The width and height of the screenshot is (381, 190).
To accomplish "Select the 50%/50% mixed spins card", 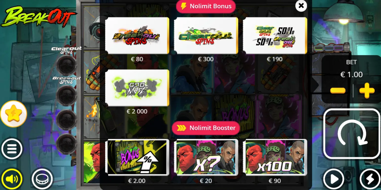I will point(275,36).
